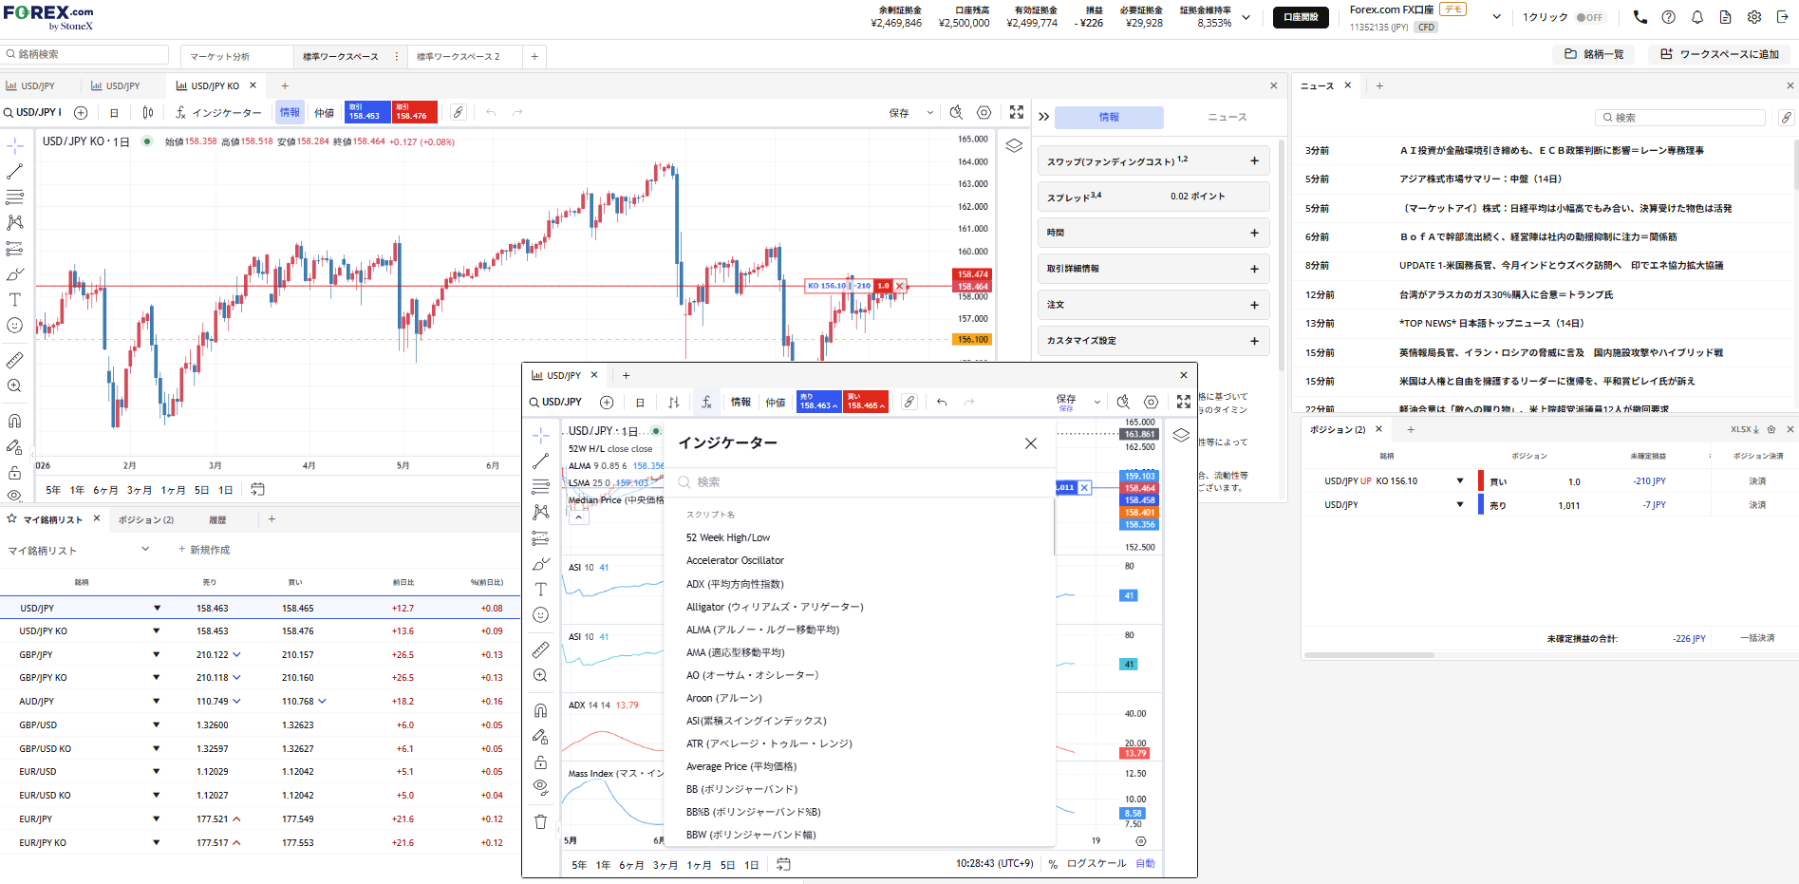Select text tool in main chart toolbar
The width and height of the screenshot is (1799, 884).
point(14,299)
